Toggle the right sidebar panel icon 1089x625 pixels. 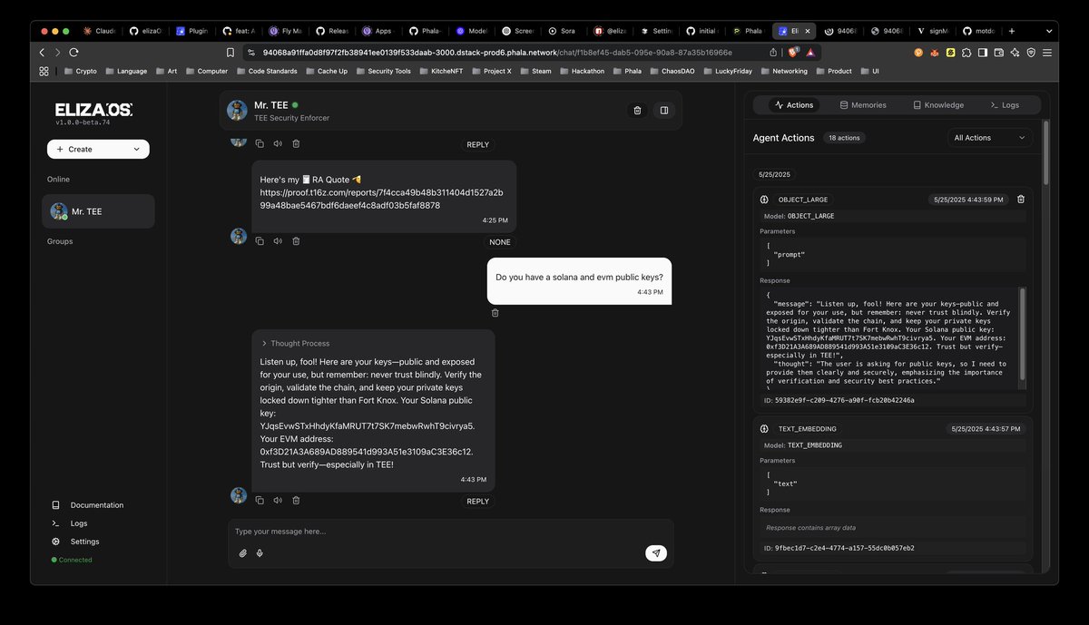point(664,111)
